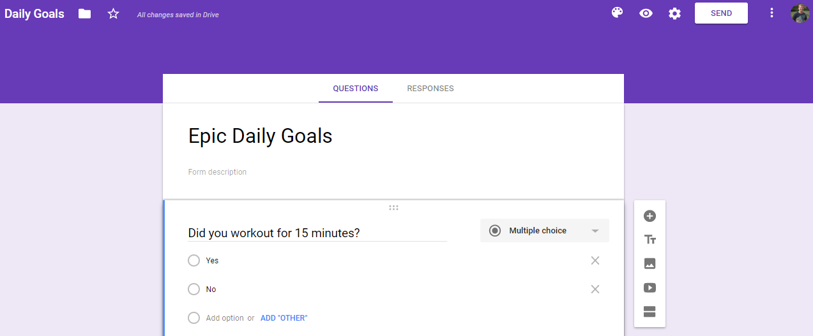This screenshot has width=813, height=336.
Task: Remove the Yes option with X
Action: (x=595, y=261)
